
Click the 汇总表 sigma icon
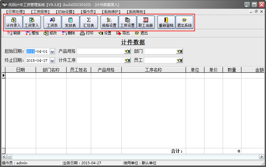pos(88,22)
